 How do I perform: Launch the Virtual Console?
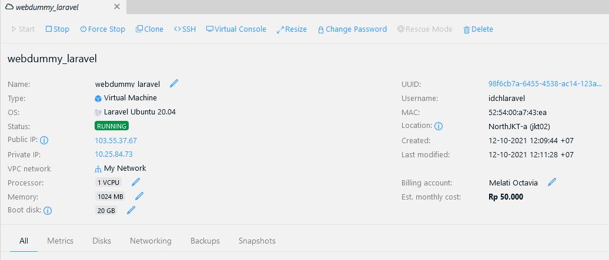tap(236, 29)
